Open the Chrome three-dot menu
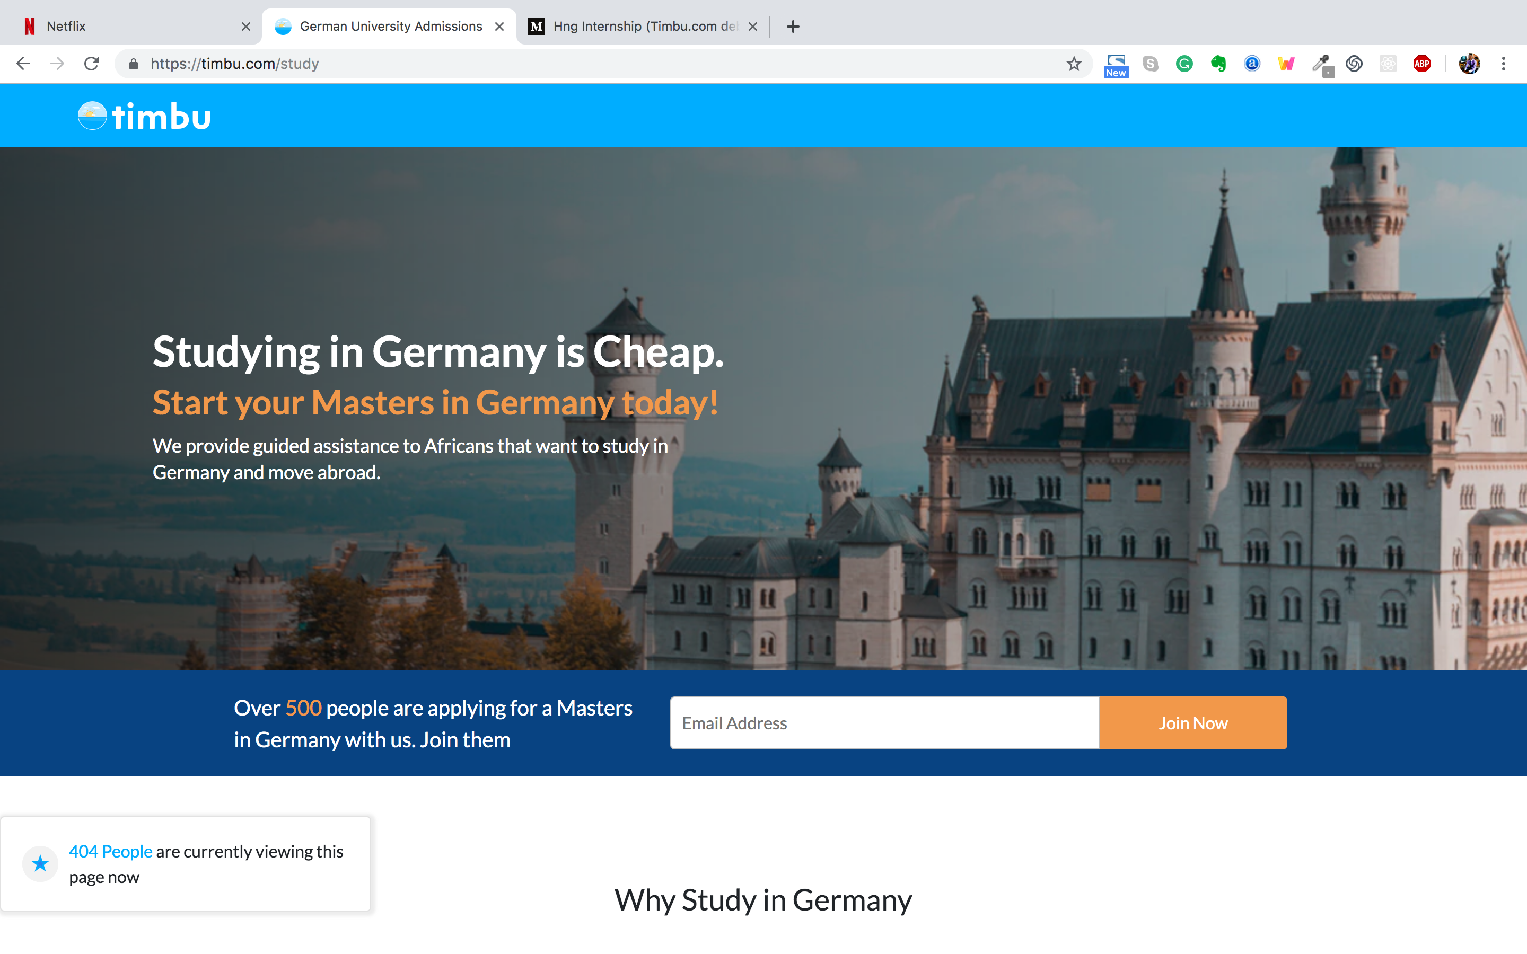The image size is (1527, 954). point(1504,64)
